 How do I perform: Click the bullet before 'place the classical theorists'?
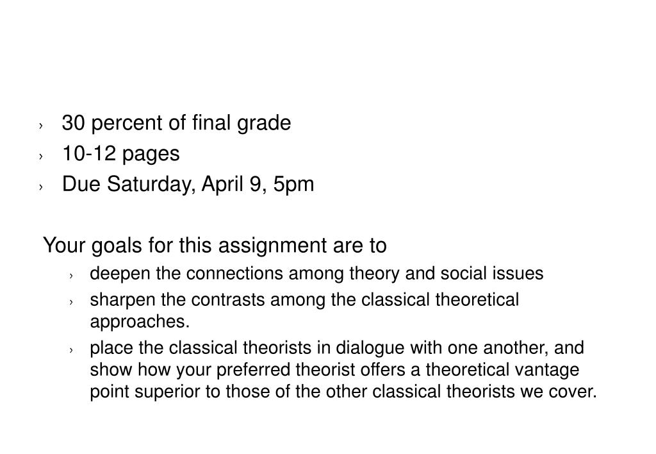tap(71, 350)
